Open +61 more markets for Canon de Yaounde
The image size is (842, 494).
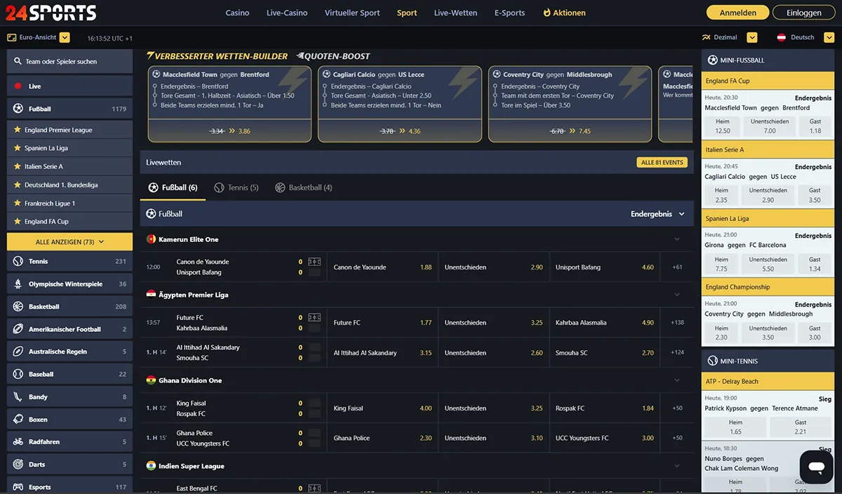(677, 267)
